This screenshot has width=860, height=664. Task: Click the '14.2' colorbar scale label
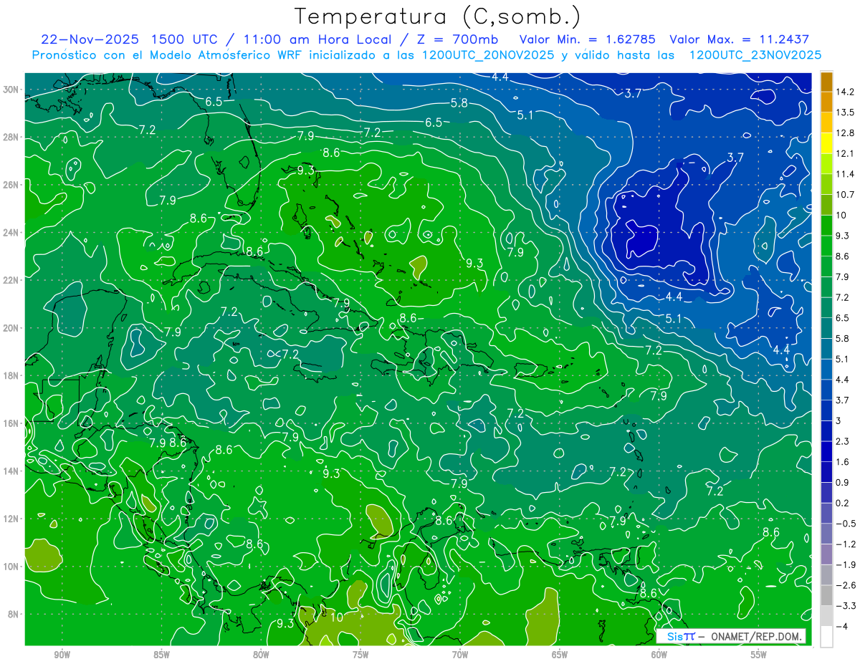[844, 92]
